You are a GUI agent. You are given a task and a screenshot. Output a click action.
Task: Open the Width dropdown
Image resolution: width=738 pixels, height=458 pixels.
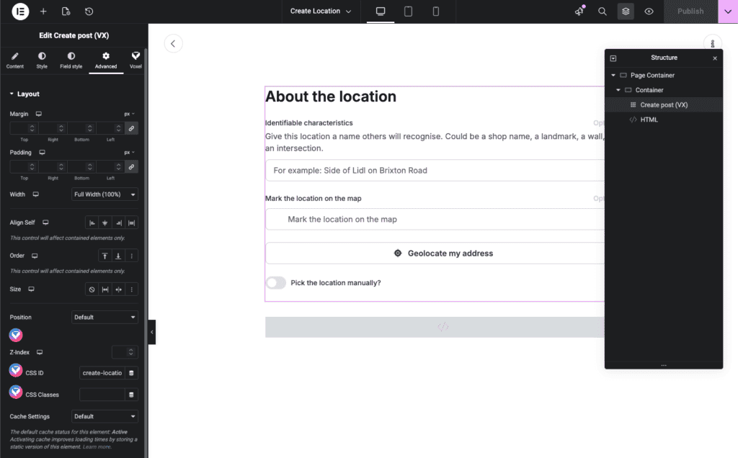(x=105, y=194)
